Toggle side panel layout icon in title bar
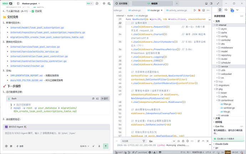Viewport: 246px width, 154px height. point(211,4)
